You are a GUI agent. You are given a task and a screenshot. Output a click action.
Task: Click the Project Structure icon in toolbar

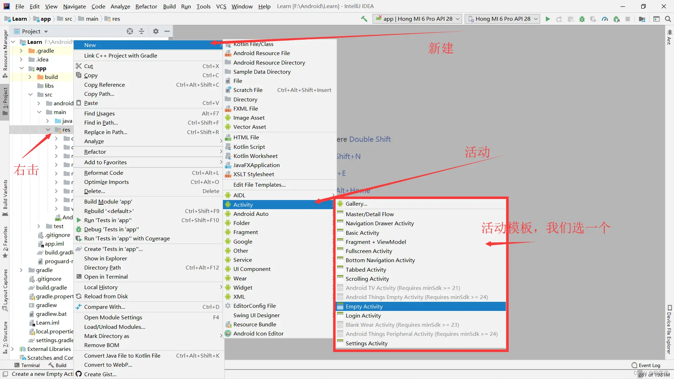click(x=642, y=19)
